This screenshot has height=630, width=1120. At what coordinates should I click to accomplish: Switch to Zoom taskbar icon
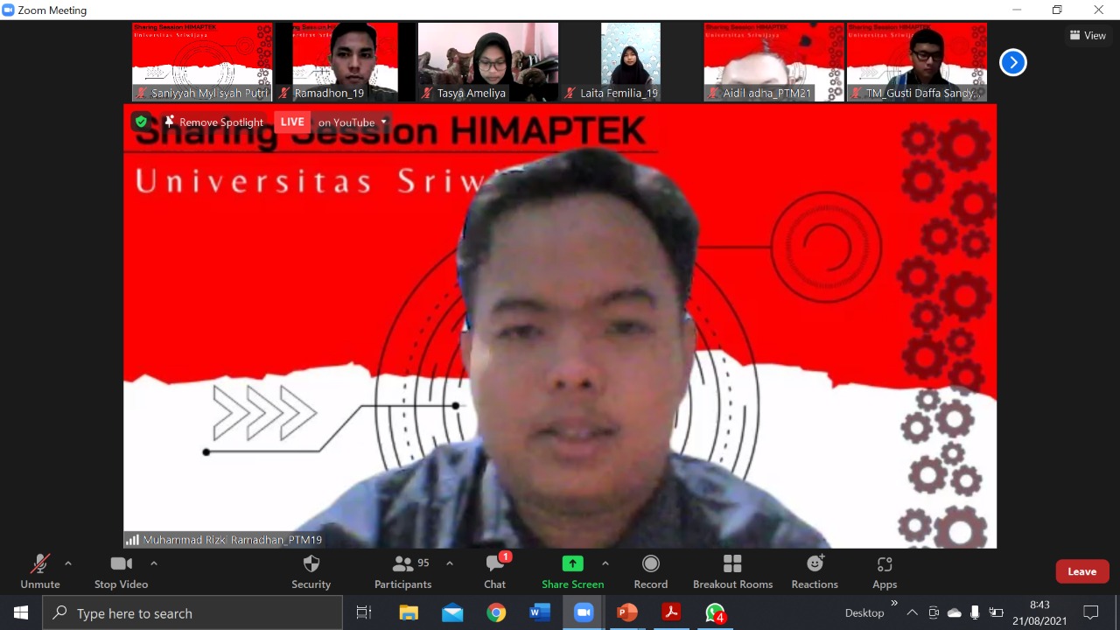click(x=584, y=613)
